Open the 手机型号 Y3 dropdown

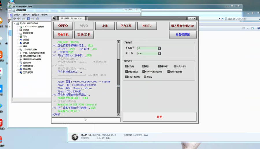[159, 48]
